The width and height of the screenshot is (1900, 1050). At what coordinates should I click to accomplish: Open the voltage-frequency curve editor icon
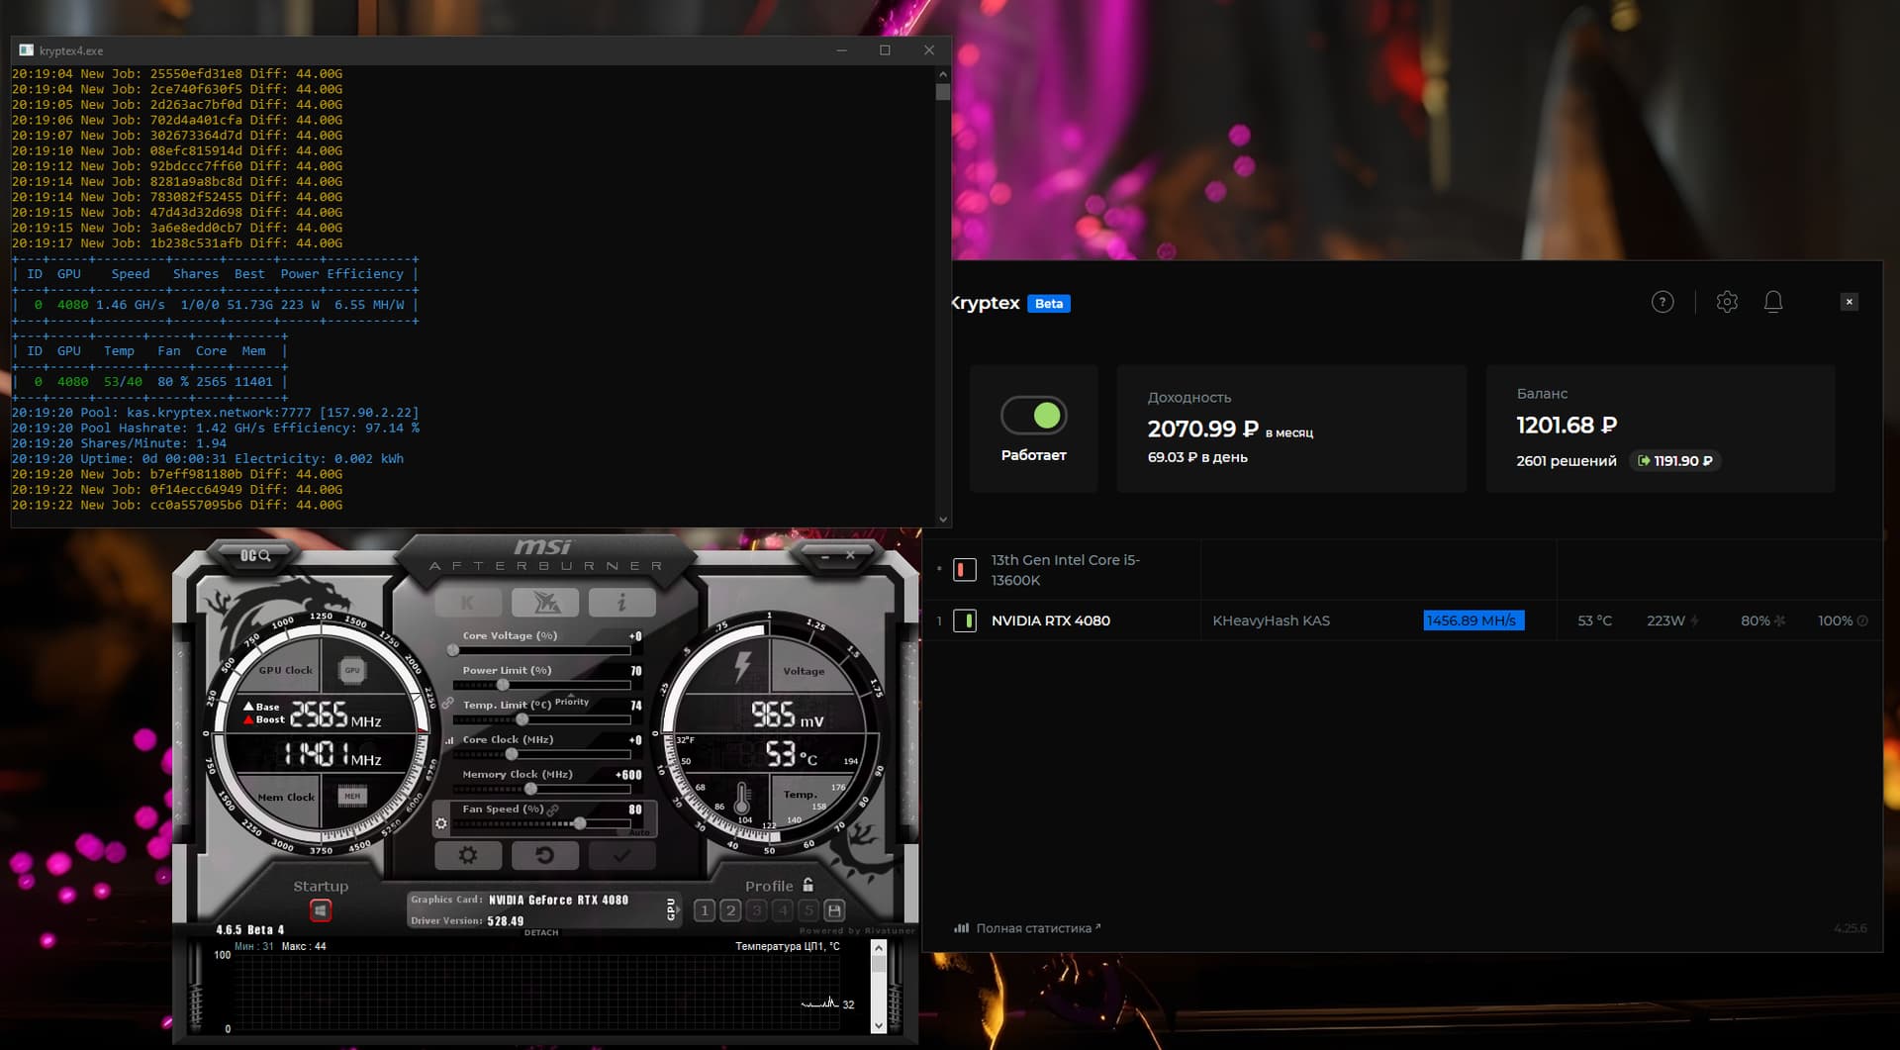(x=450, y=740)
